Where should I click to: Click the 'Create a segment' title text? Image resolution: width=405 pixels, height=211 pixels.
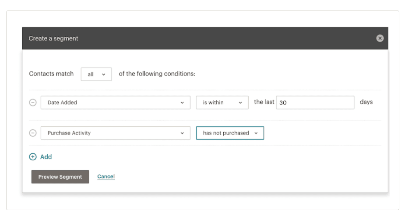pos(53,38)
